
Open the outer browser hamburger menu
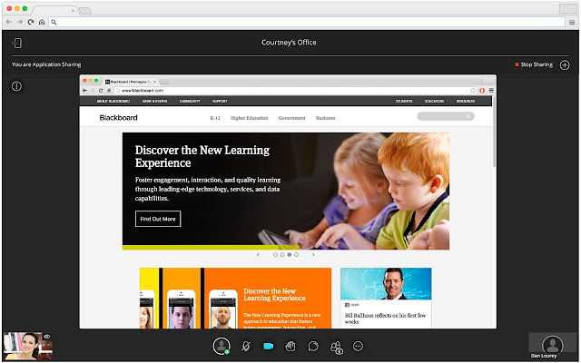tap(572, 23)
